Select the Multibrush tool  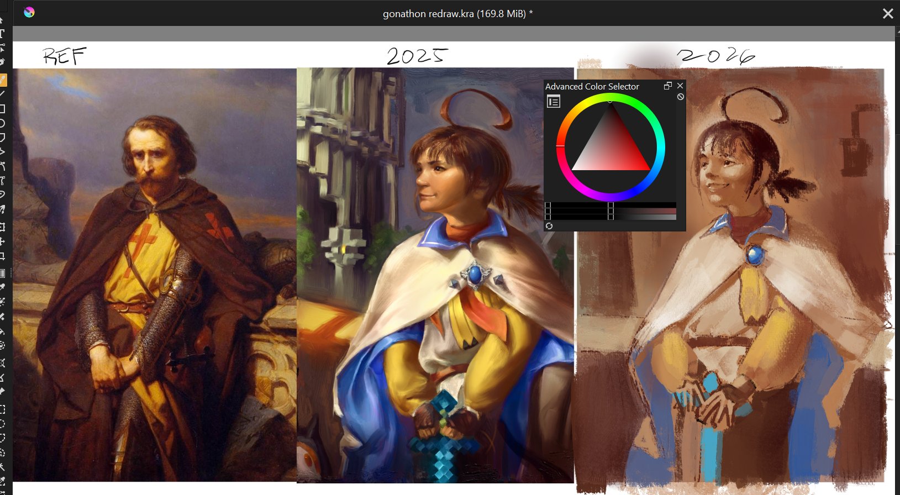tap(2, 209)
